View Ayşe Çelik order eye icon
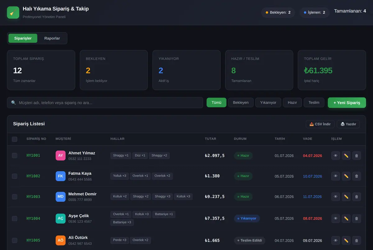This screenshot has height=250, width=373. 336,218
